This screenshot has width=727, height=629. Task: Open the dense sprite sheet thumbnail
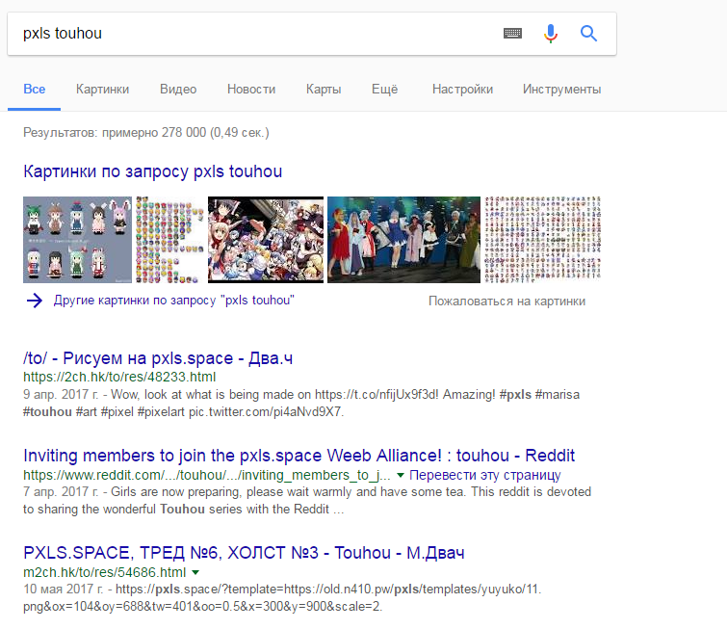tap(542, 239)
